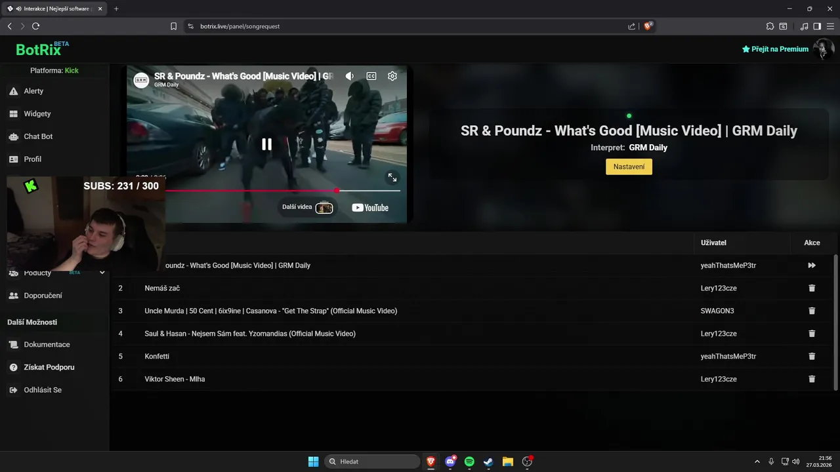Pause the playing video
The height and width of the screenshot is (472, 840).
pyautogui.click(x=266, y=144)
